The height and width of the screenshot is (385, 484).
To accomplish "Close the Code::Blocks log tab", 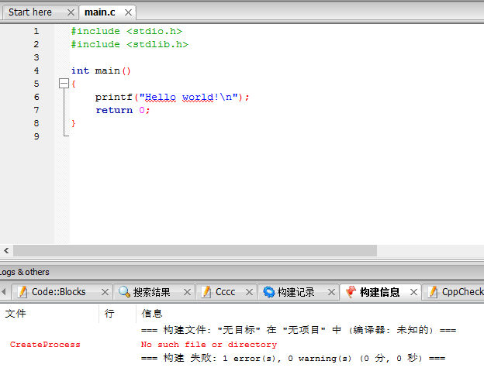I will (x=105, y=292).
